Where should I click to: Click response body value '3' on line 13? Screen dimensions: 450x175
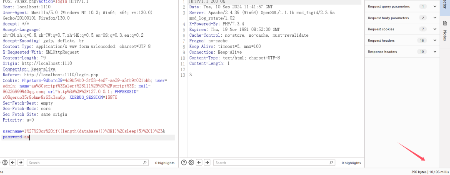coord(190,75)
